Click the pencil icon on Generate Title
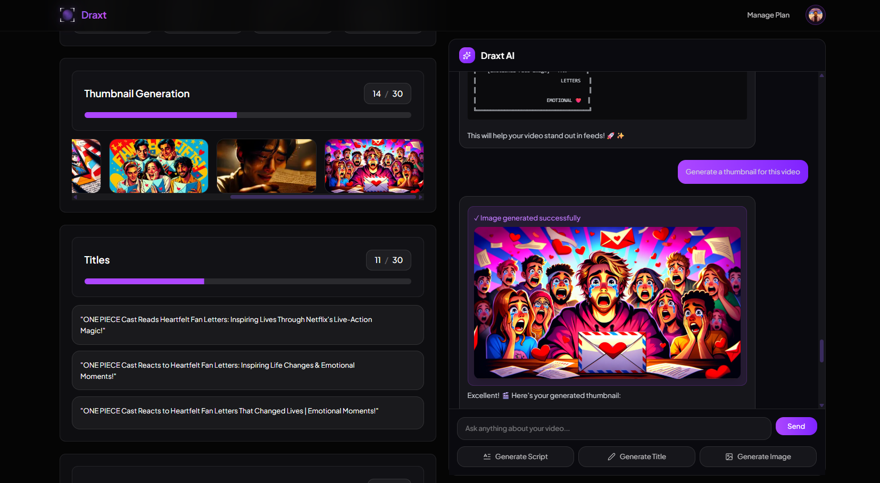 [x=611, y=456]
